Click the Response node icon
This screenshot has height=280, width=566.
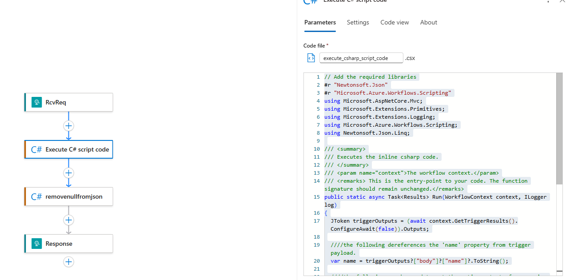pyautogui.click(x=36, y=244)
